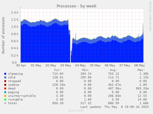The height and width of the screenshot is (114, 153).
Task: Click the '1.2 k' y-axis label
Action: coord(15,20)
